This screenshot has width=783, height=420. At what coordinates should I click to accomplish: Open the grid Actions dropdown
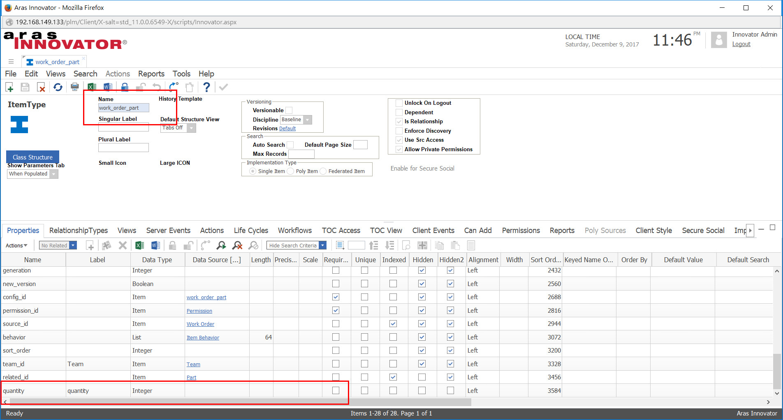pos(16,245)
